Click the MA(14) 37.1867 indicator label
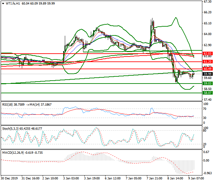 click(41, 105)
